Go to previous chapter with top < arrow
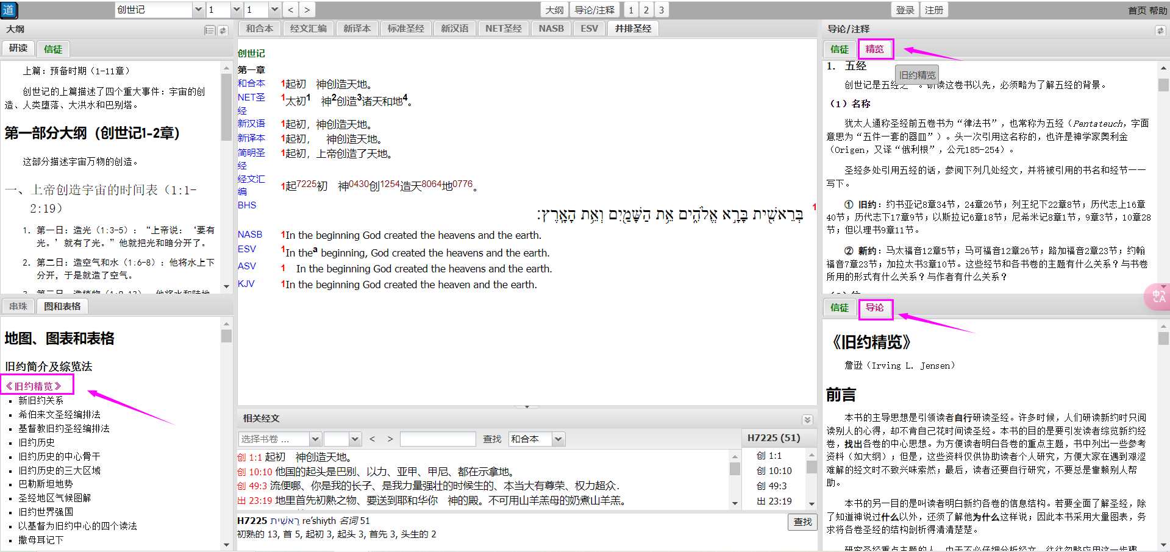This screenshot has height=552, width=1170. click(x=291, y=10)
